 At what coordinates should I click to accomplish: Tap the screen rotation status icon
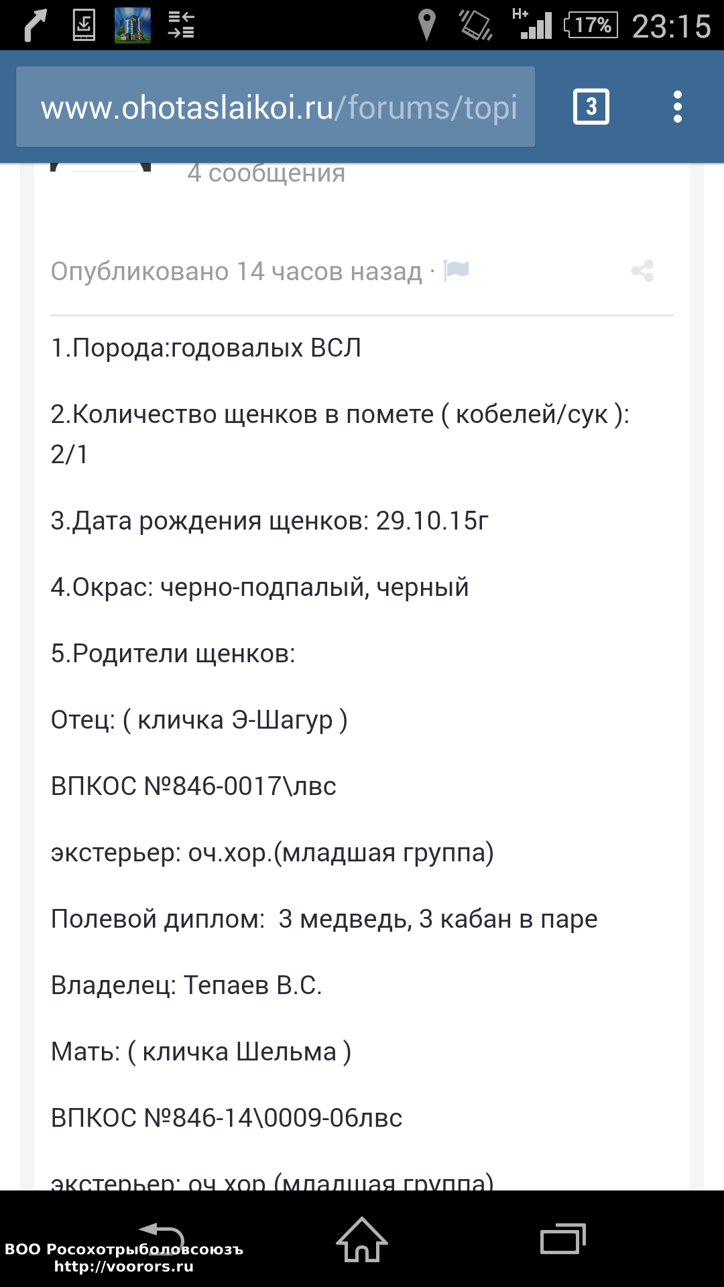(476, 25)
